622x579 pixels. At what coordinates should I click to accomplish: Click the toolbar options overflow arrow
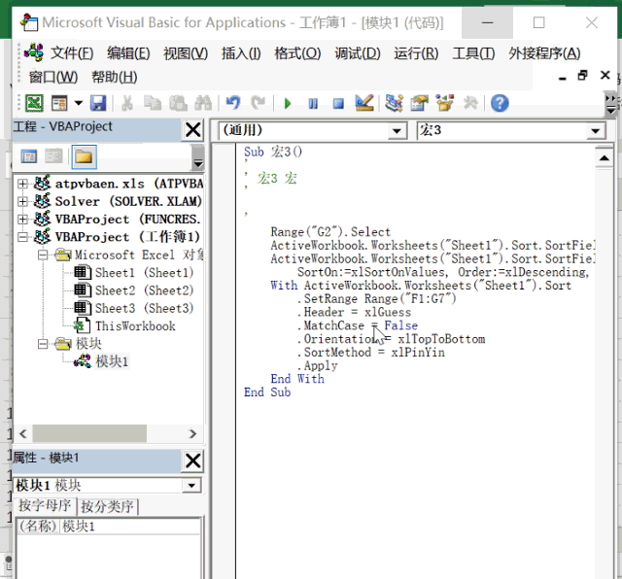click(610, 104)
